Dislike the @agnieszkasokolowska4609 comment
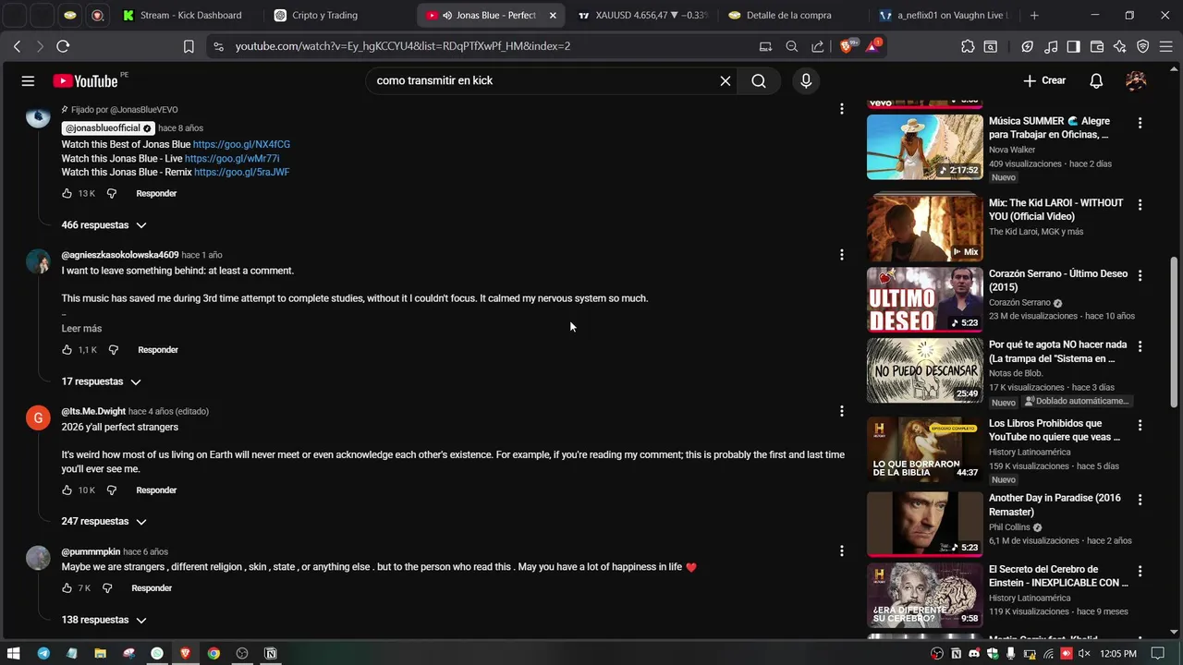 113,350
